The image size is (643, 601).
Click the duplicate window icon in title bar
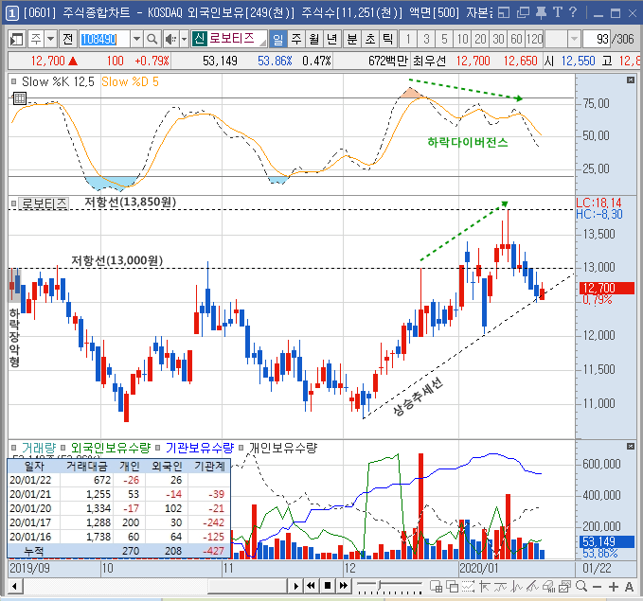523,13
